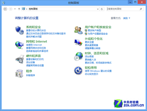Screen dimensions: 147x111
Task: Click the 控制面板 breadcrumb in address bar
Action: coord(33,9)
